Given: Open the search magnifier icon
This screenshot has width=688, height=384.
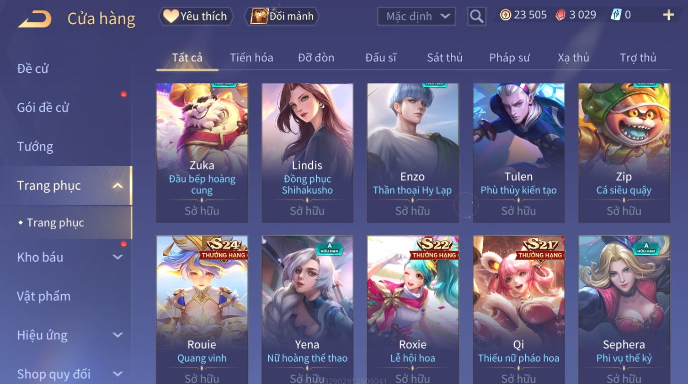Looking at the screenshot, I should (x=476, y=16).
